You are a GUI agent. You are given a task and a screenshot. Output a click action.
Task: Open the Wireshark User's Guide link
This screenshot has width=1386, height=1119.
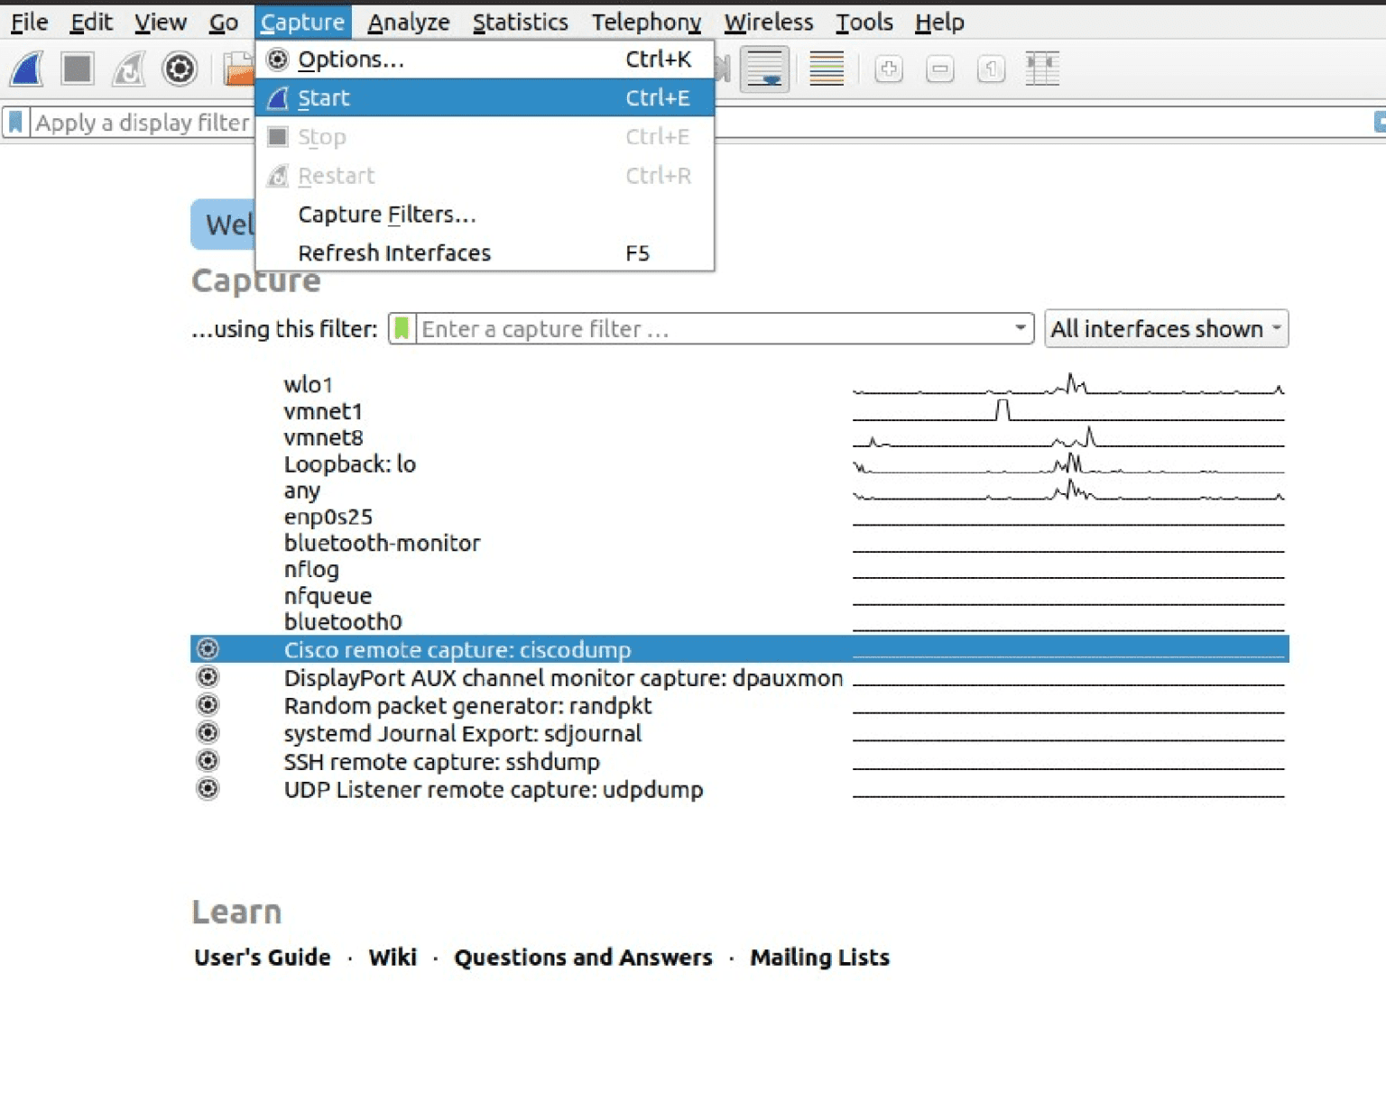coord(262,958)
